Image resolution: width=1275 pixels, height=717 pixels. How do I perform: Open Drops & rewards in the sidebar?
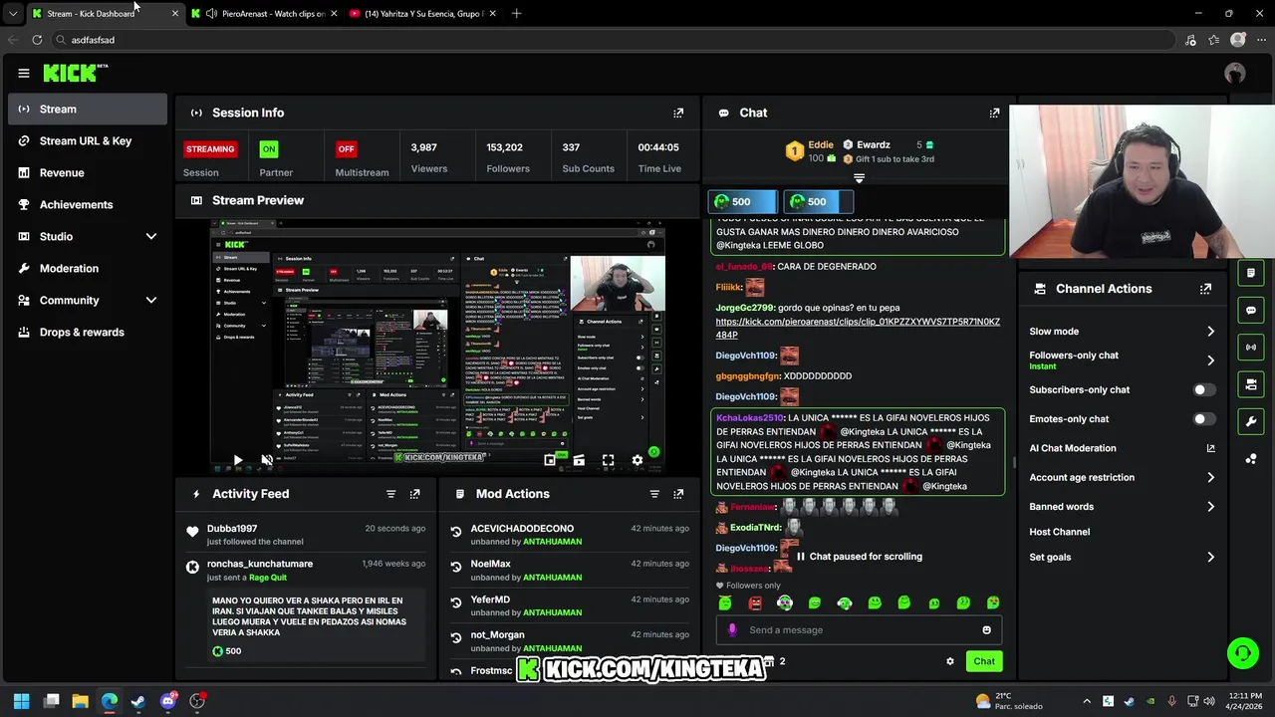[x=88, y=332]
